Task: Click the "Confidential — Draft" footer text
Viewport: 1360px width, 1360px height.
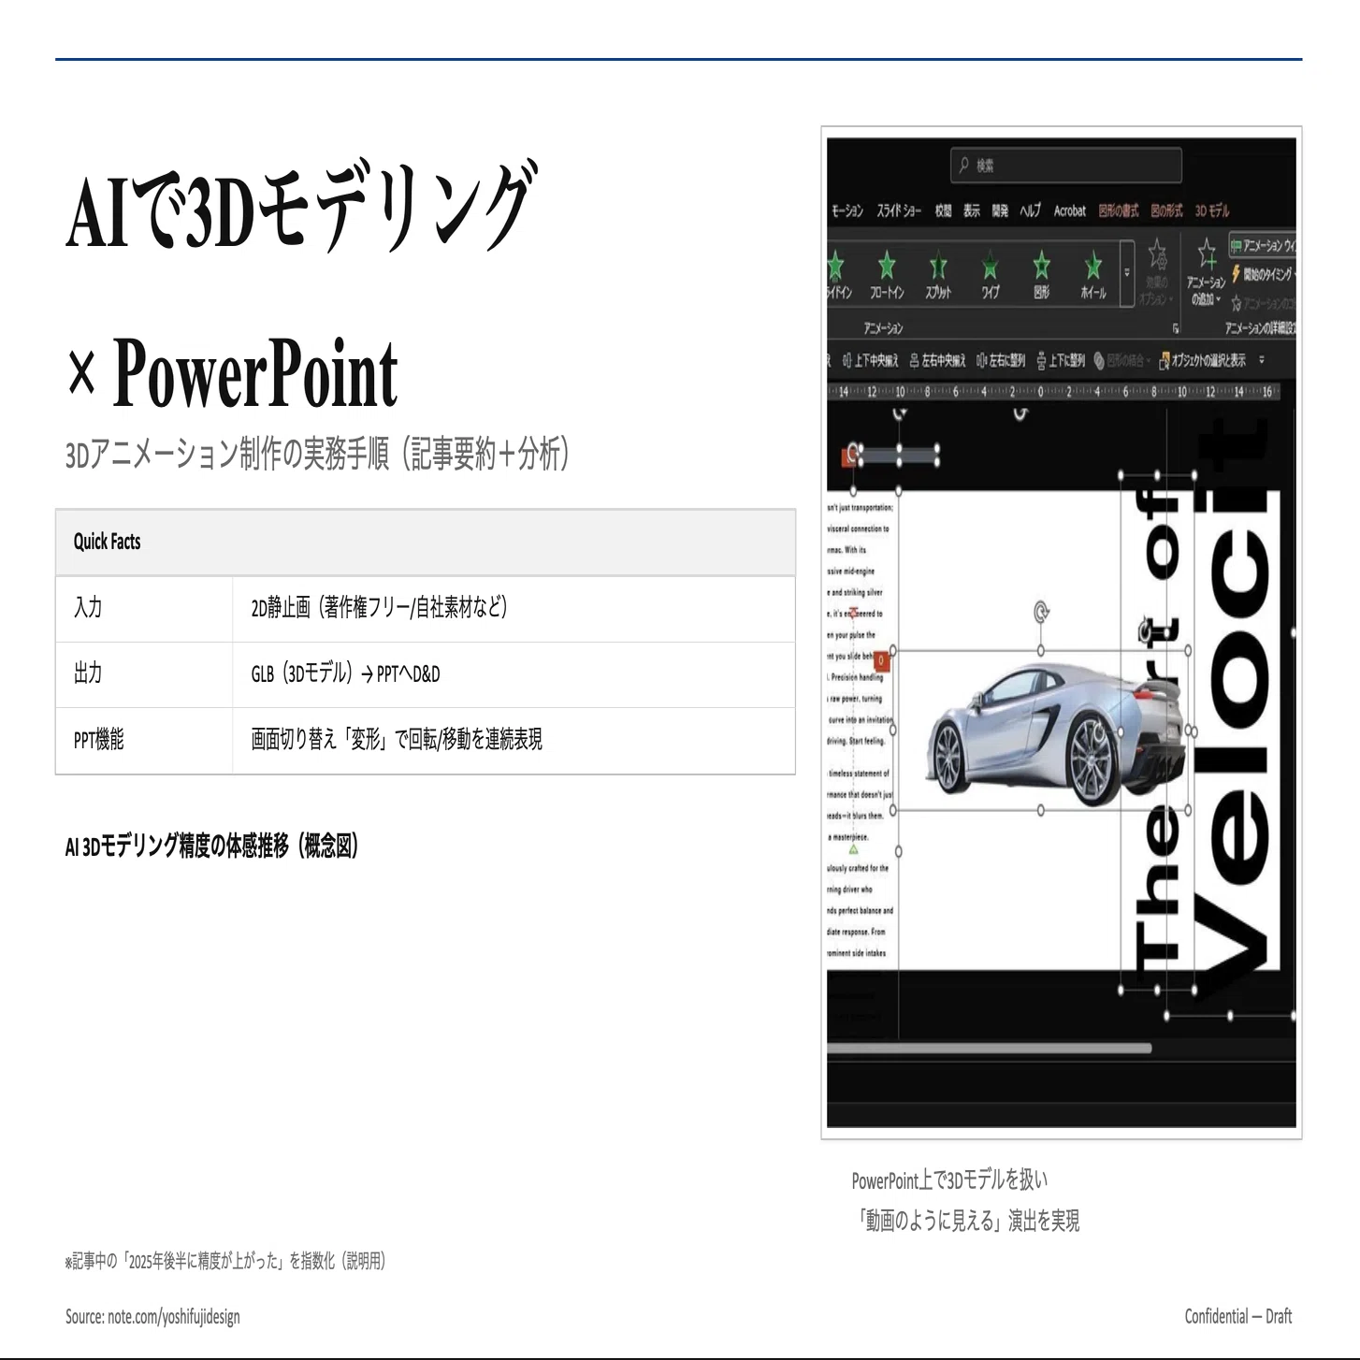Action: pos(1237,1317)
